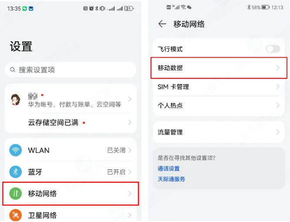The image size is (290, 222).
Task: Tap the orange satellite network icon
Action: (x=16, y=215)
